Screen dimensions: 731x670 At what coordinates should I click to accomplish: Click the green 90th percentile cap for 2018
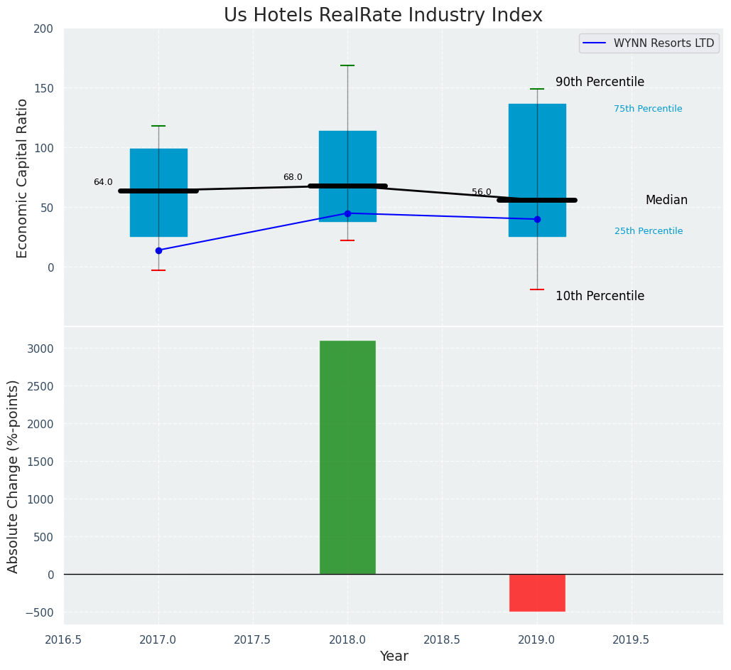click(347, 65)
